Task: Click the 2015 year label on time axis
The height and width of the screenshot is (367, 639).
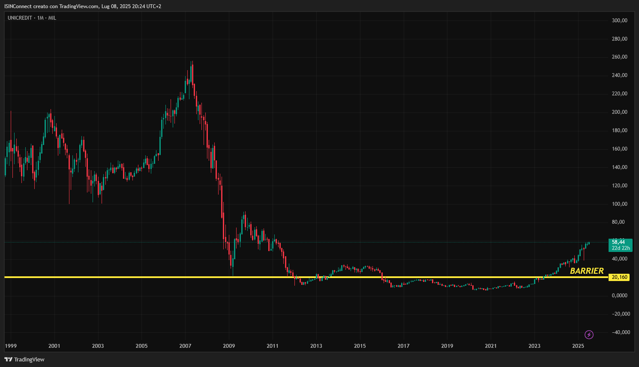Action: [360, 346]
